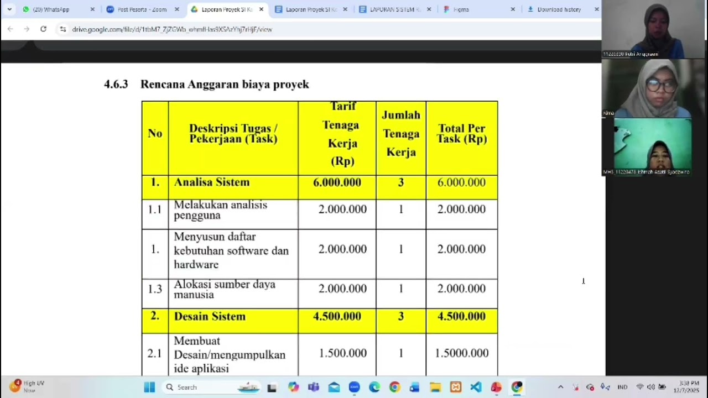Reload the Google Drive page
The image size is (708, 398).
pyautogui.click(x=43, y=29)
